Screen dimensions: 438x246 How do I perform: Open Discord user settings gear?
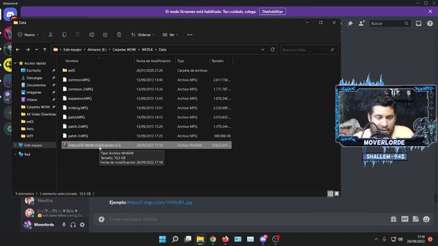[x=82, y=225]
